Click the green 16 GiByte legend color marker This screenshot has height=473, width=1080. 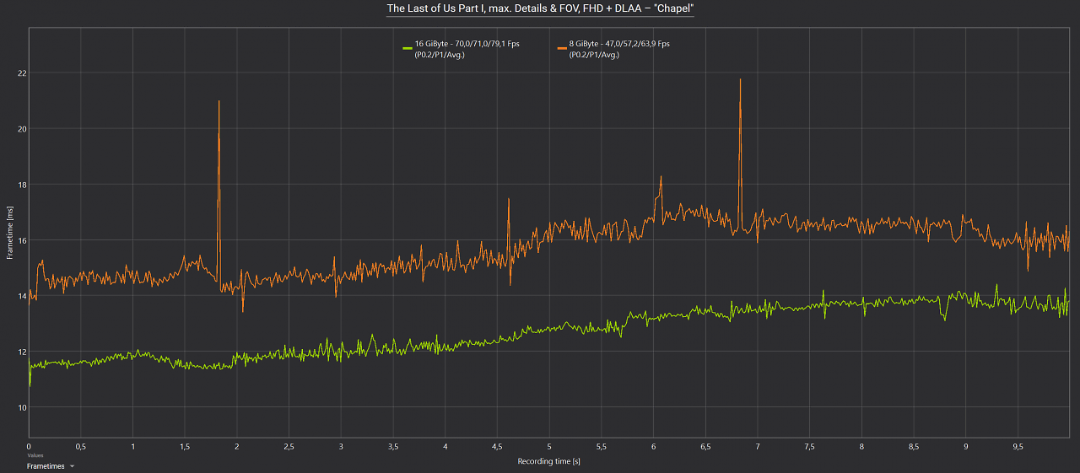click(407, 48)
